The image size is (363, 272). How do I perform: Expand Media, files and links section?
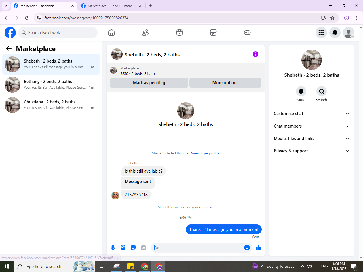[311, 139]
